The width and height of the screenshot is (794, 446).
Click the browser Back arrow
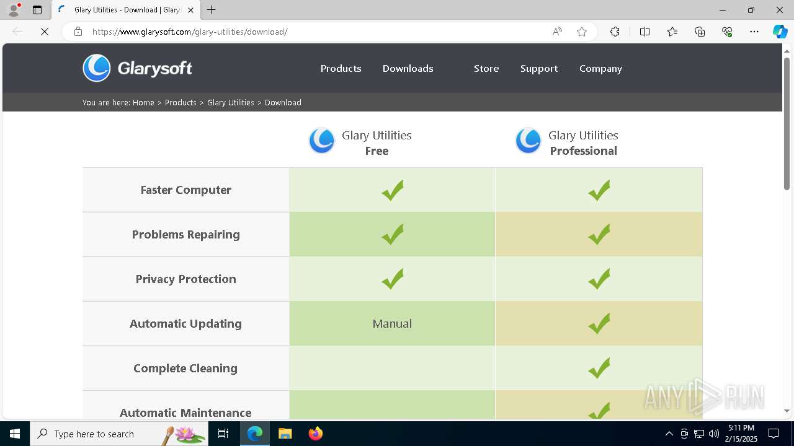click(x=17, y=32)
